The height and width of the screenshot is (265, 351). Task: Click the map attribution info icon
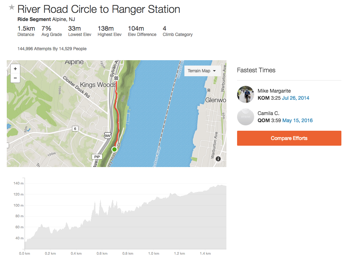(x=218, y=159)
